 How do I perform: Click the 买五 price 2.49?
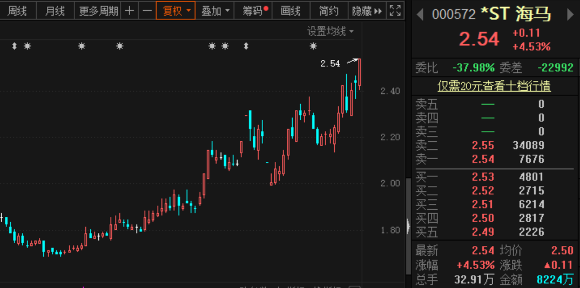click(x=483, y=231)
